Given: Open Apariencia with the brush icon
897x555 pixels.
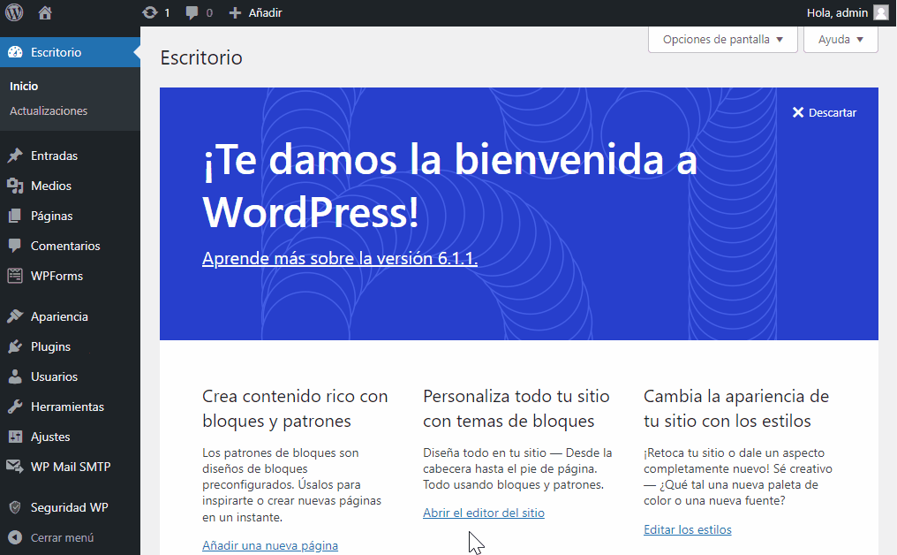Looking at the screenshot, I should (x=15, y=316).
